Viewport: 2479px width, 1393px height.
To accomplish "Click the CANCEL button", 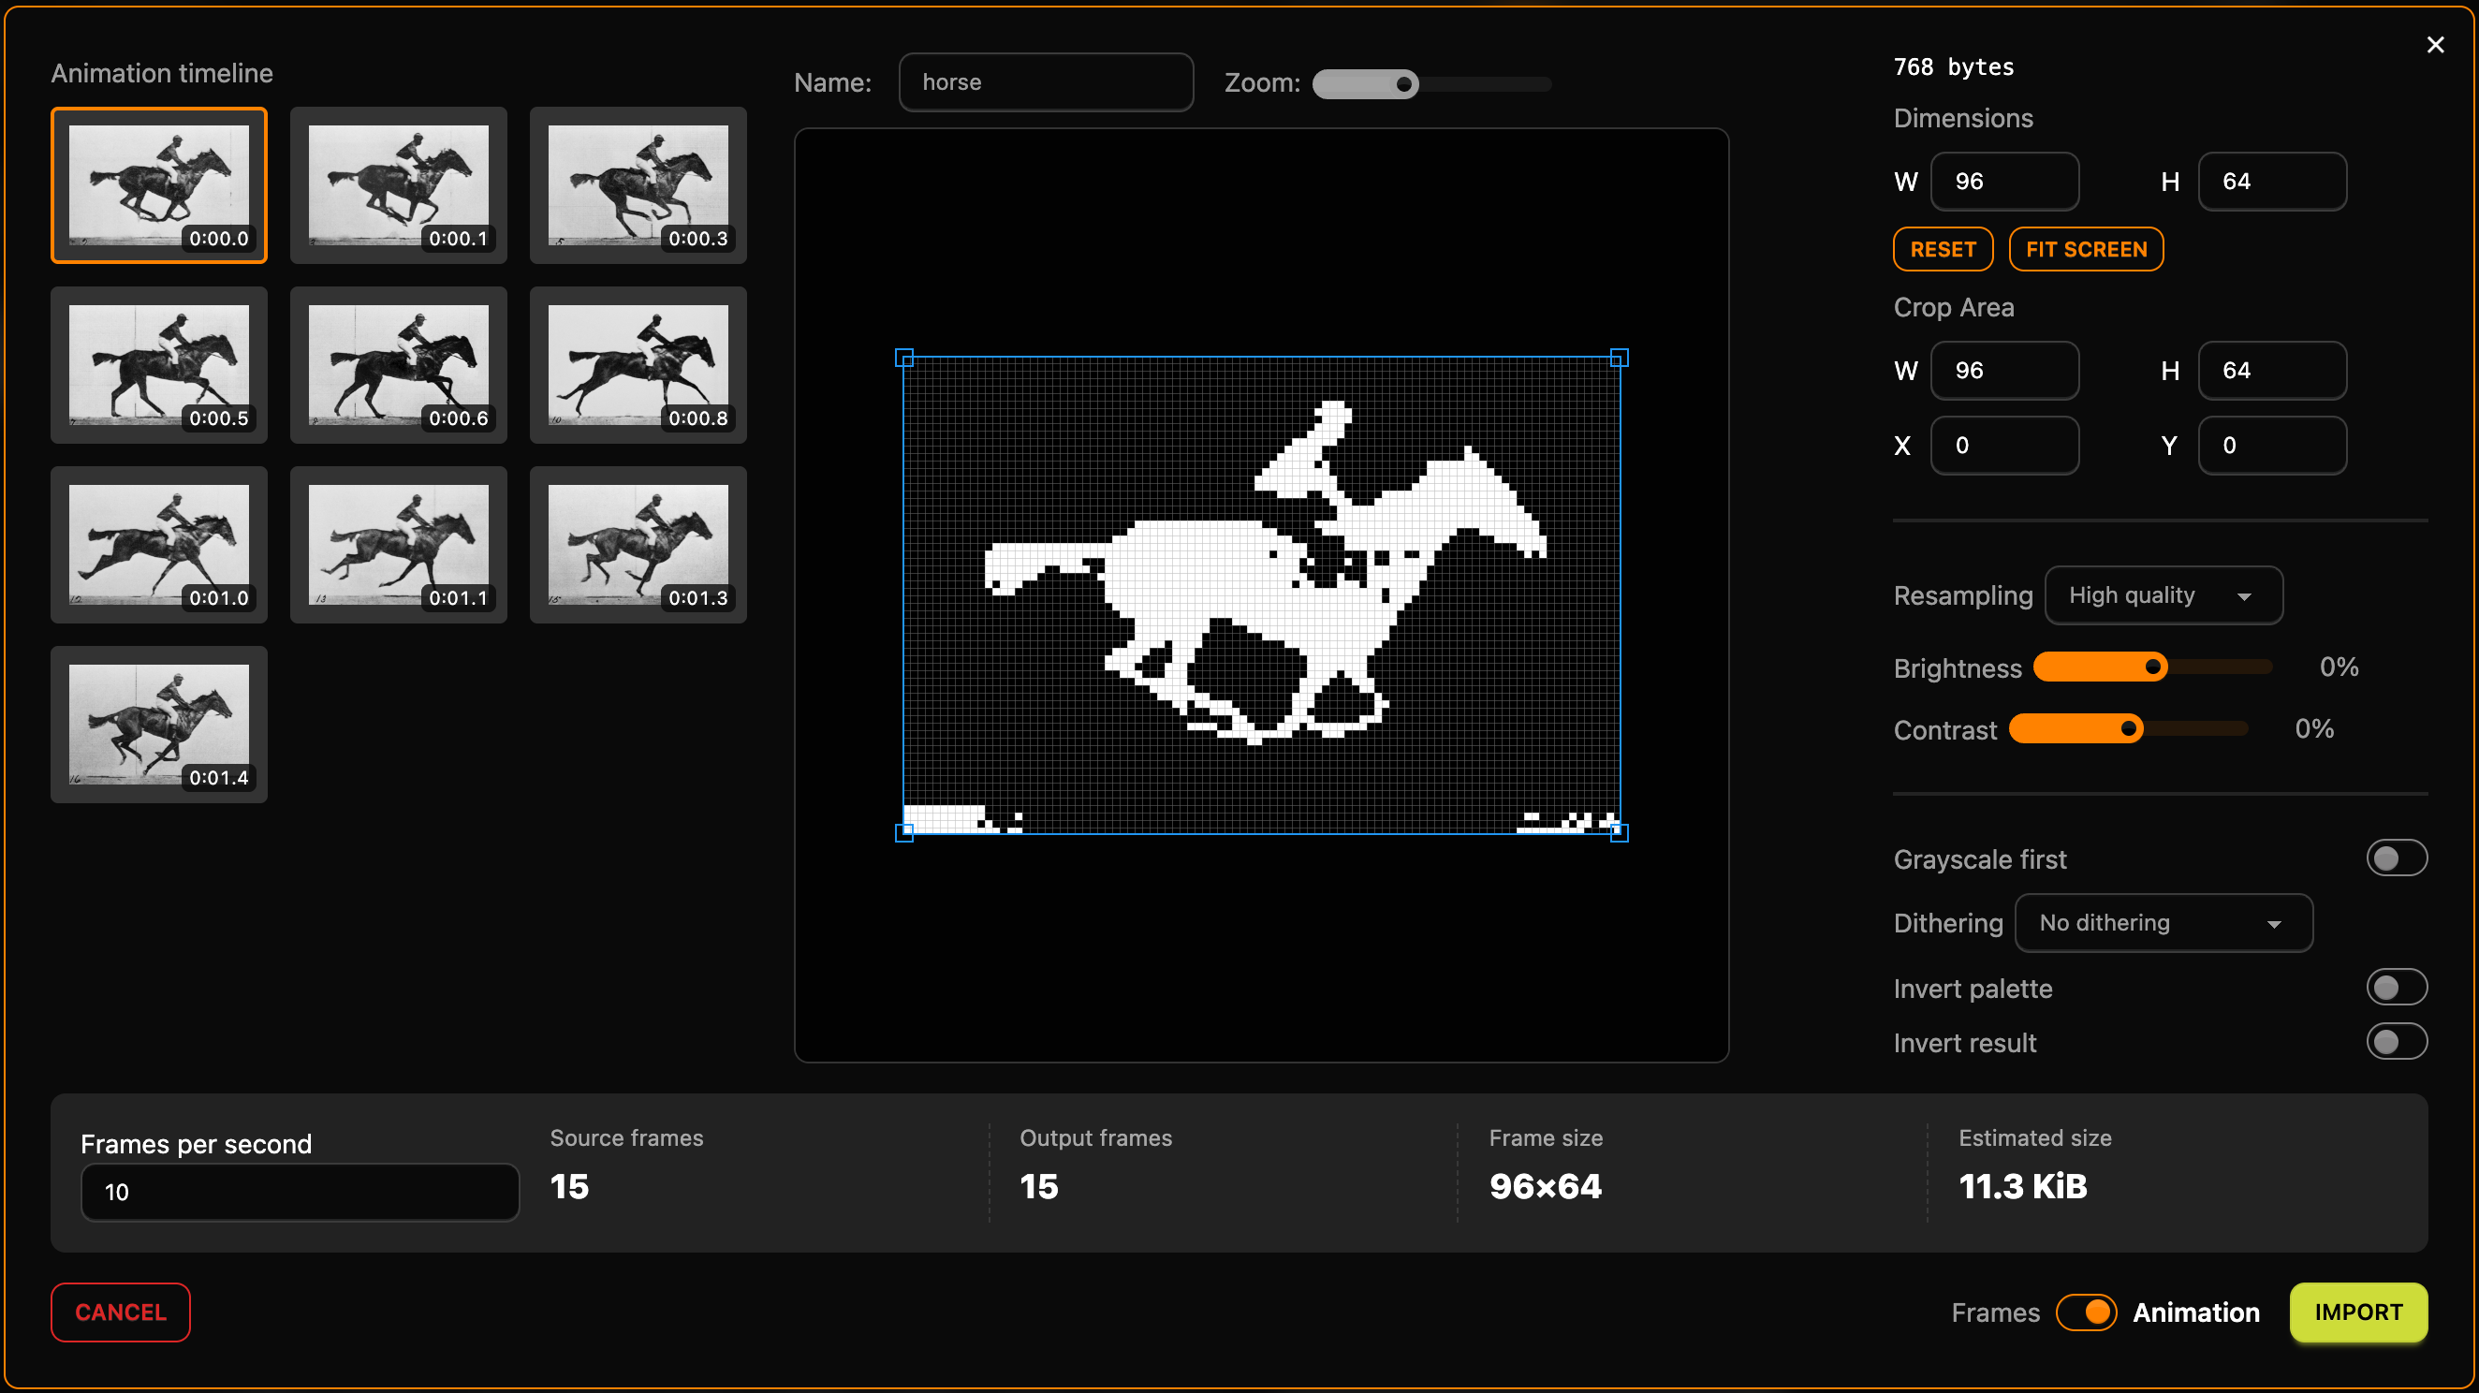I will 120,1312.
